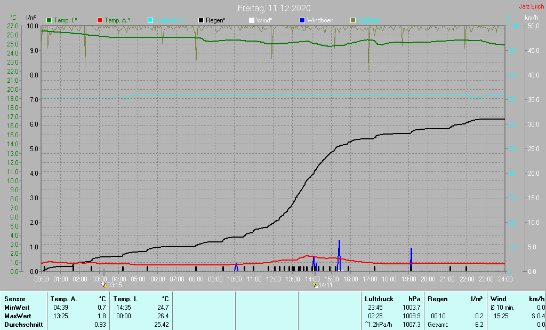Open the Jarz Erich label
The height and width of the screenshot is (330, 546).
531,7
